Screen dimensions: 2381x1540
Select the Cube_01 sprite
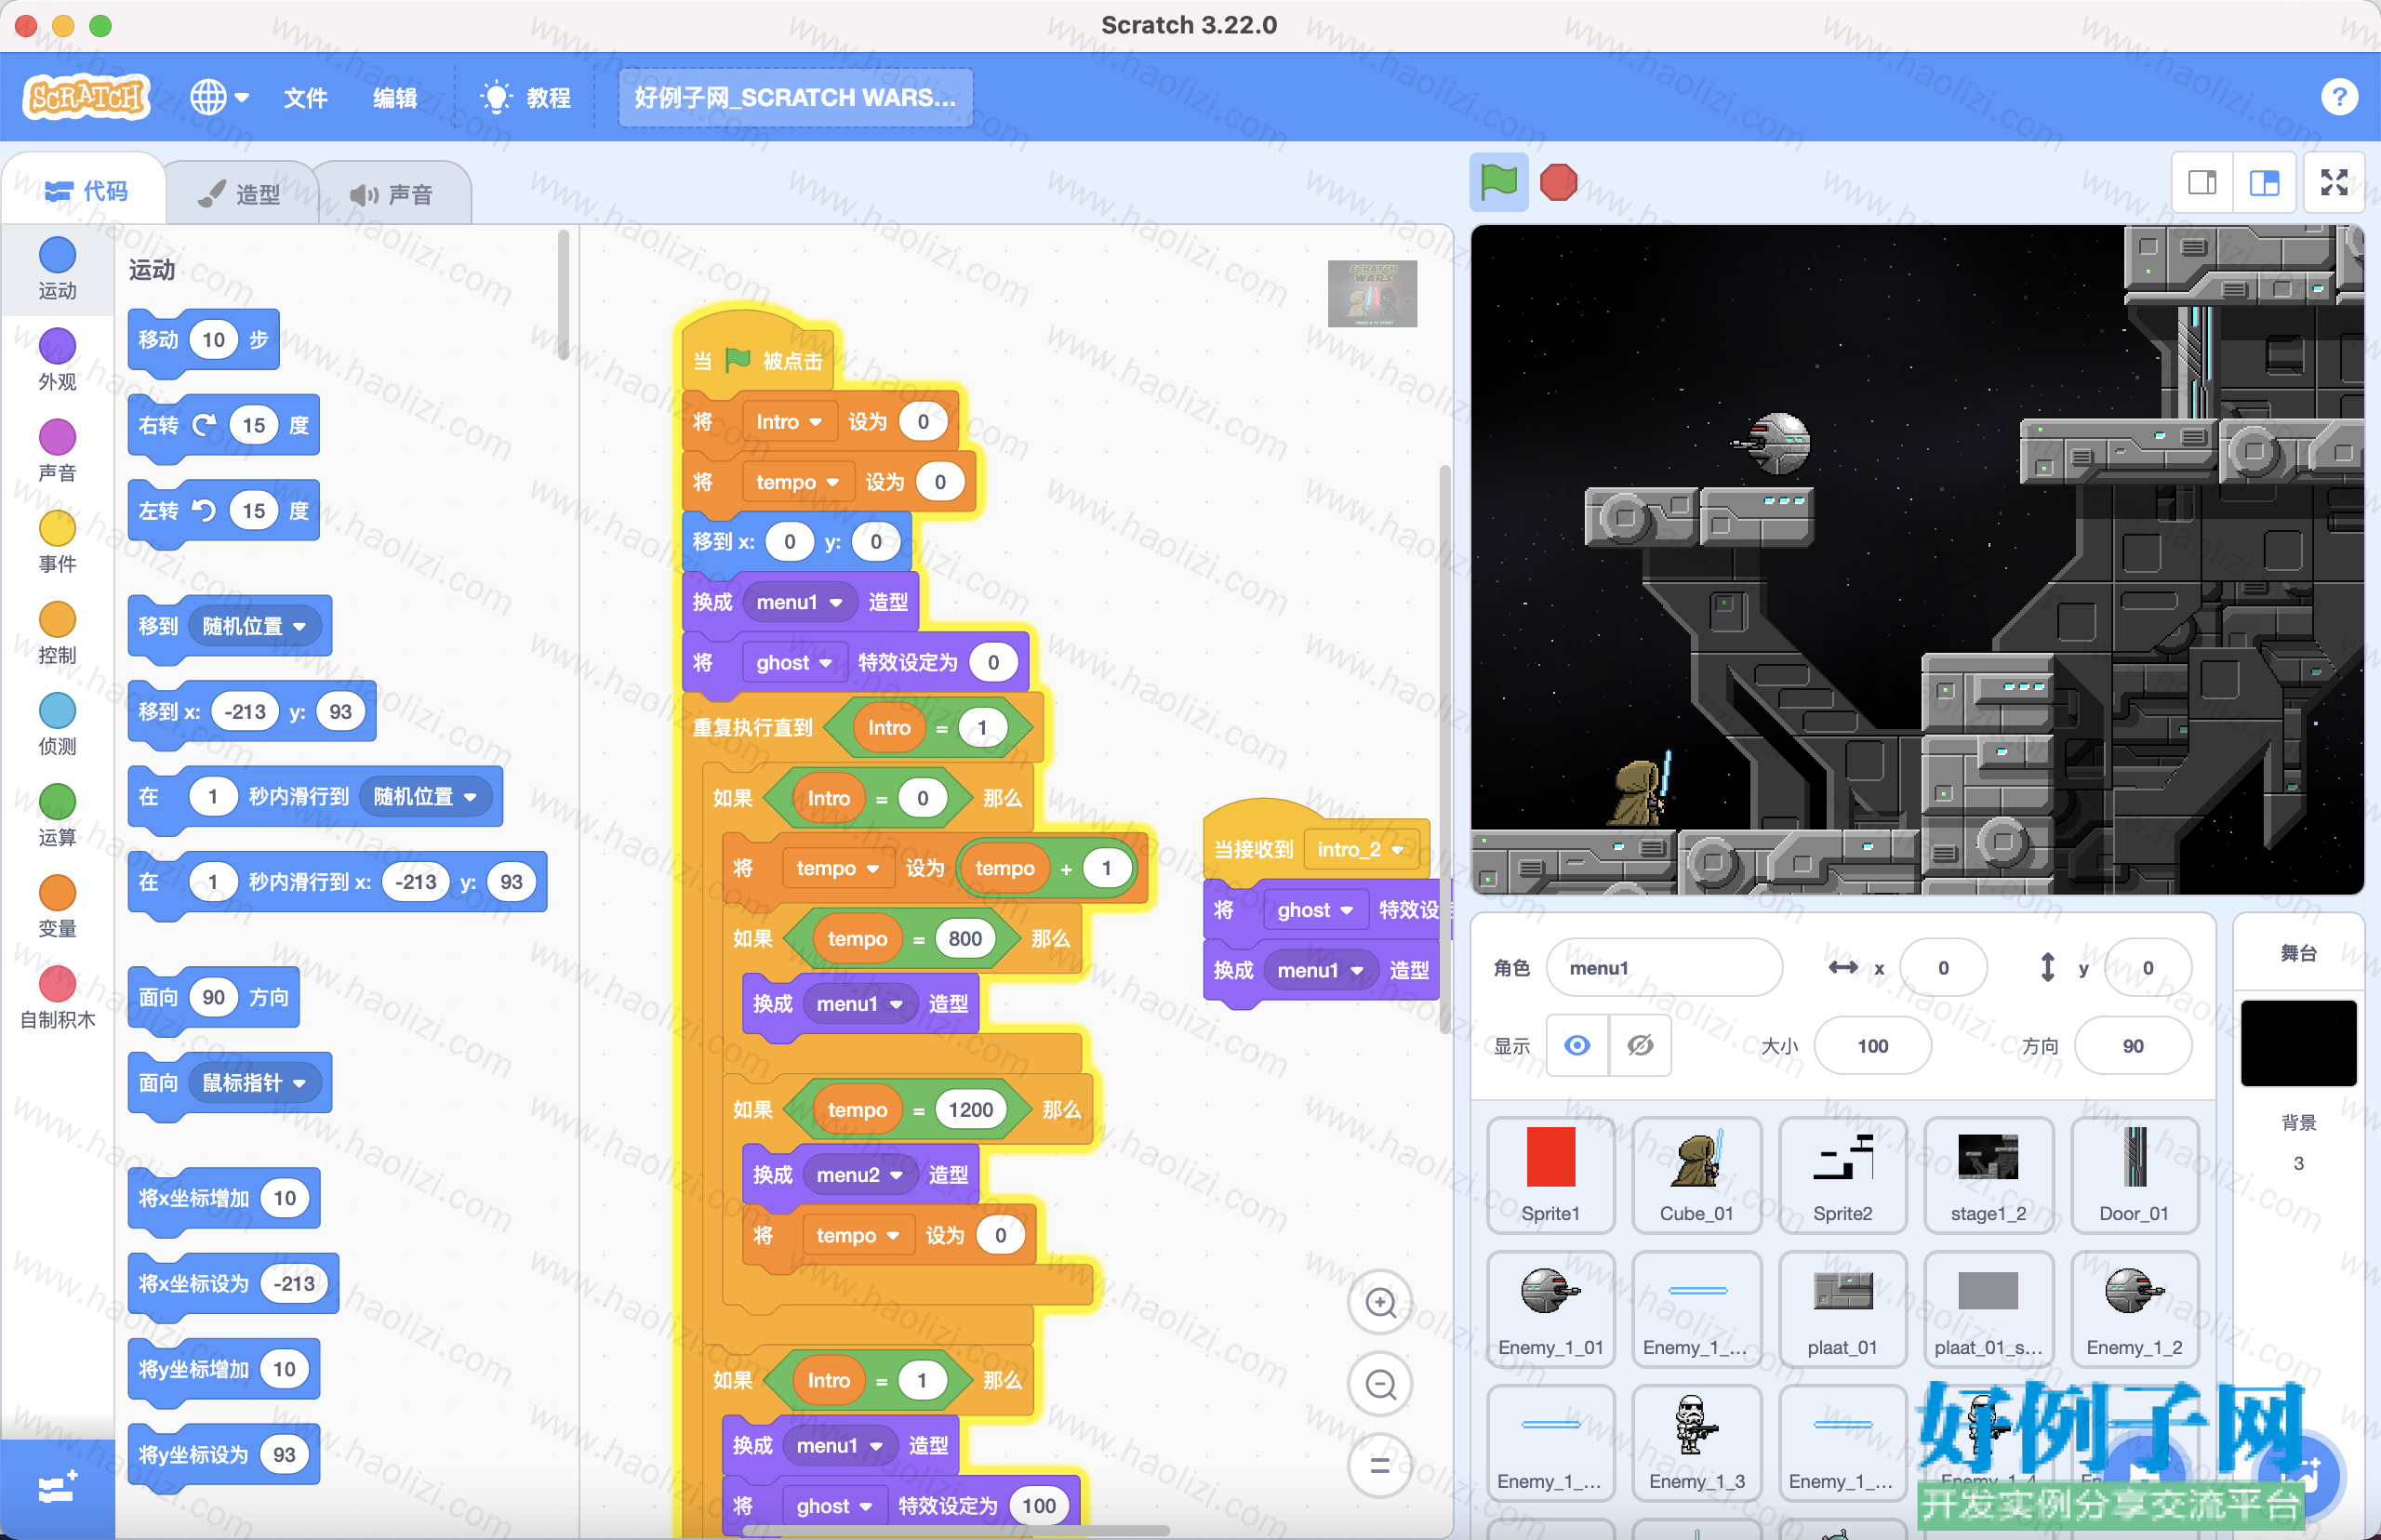click(1696, 1175)
